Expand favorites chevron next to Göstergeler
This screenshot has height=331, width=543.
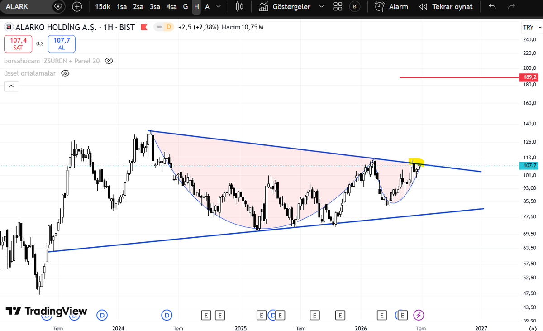[x=322, y=7]
